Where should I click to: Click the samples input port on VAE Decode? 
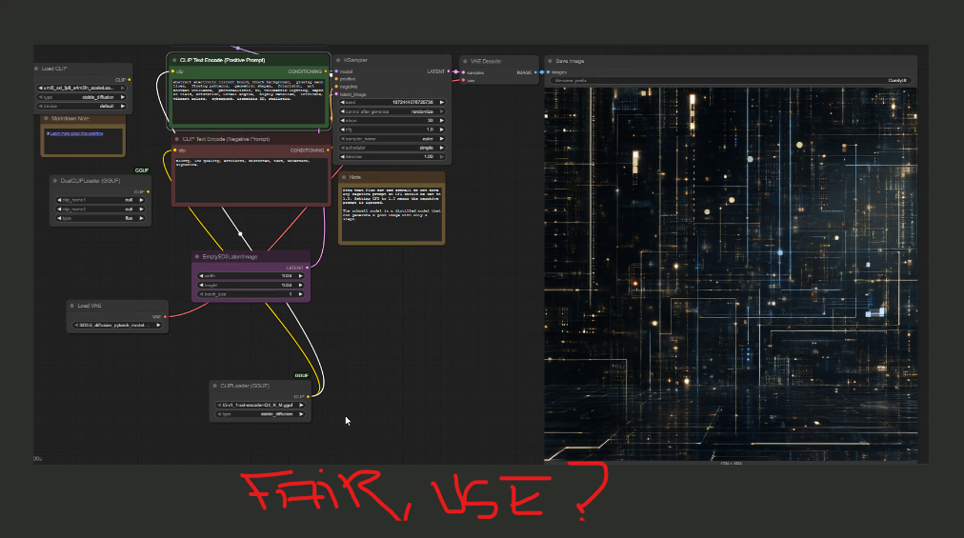[463, 72]
